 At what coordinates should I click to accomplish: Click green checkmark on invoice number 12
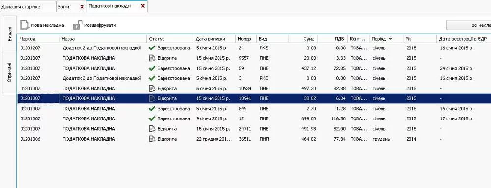[152, 118]
